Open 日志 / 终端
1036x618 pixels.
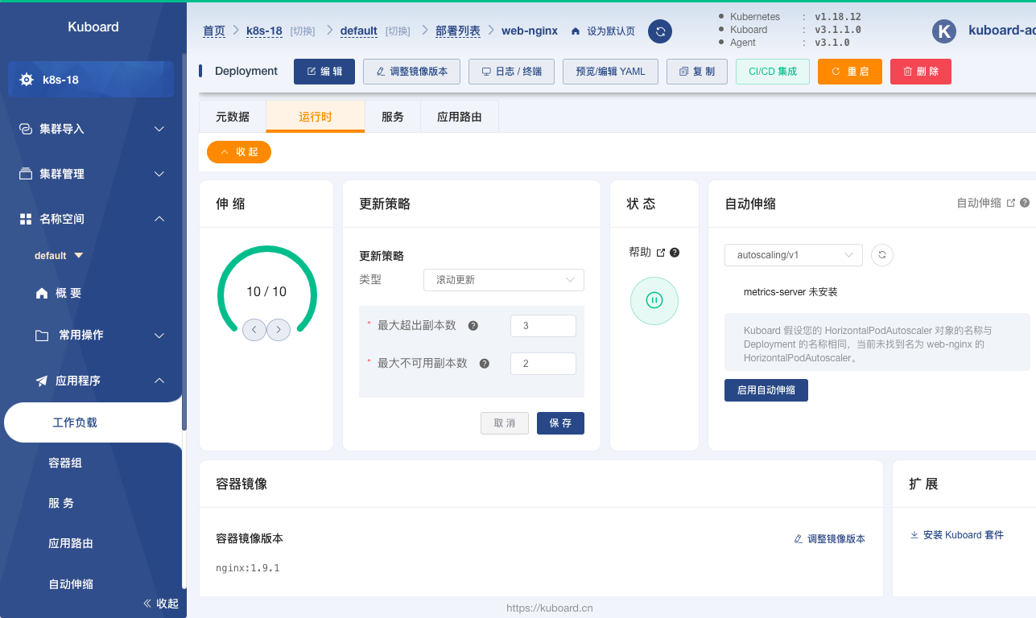[x=511, y=72]
